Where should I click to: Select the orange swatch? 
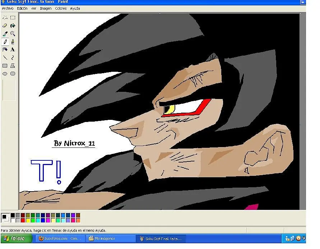tap(78, 220)
